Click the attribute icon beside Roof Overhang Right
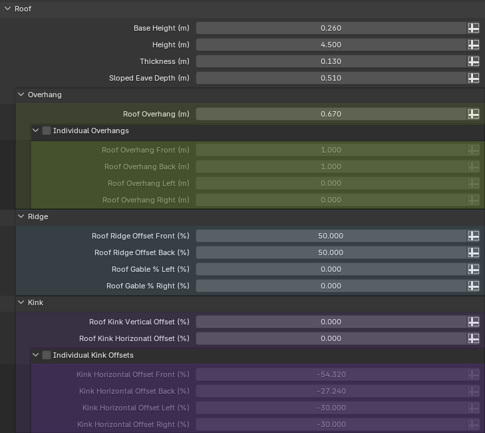Screen dimensions: 485x433 tap(473, 200)
